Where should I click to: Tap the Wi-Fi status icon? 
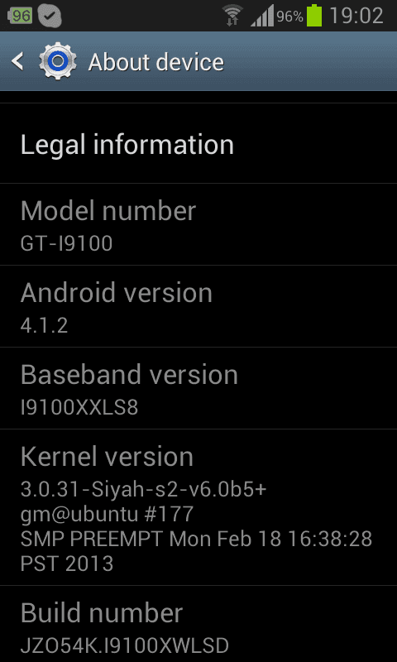click(232, 16)
